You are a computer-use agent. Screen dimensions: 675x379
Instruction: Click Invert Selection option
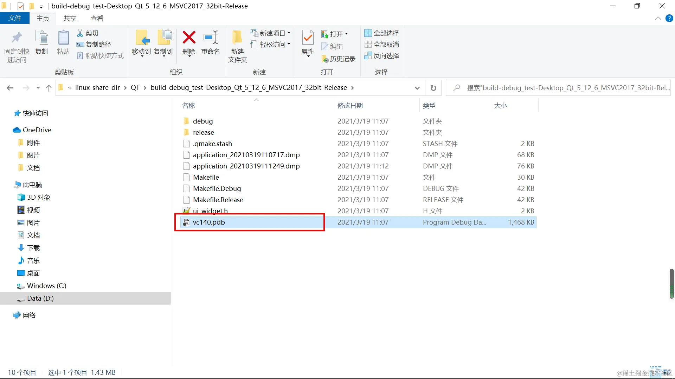click(x=381, y=55)
